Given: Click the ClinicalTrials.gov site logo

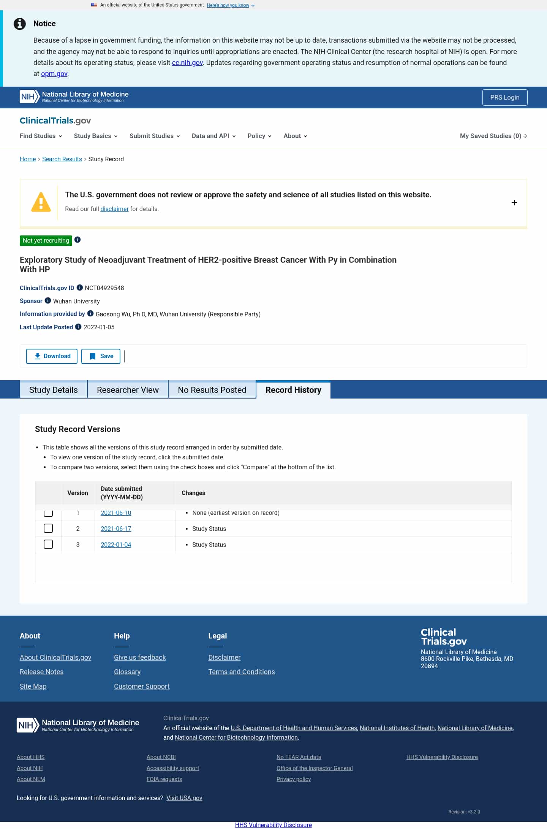Looking at the screenshot, I should click(x=55, y=121).
